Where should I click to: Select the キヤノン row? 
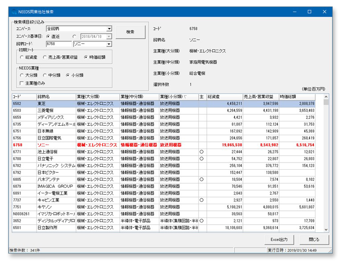click(163, 207)
